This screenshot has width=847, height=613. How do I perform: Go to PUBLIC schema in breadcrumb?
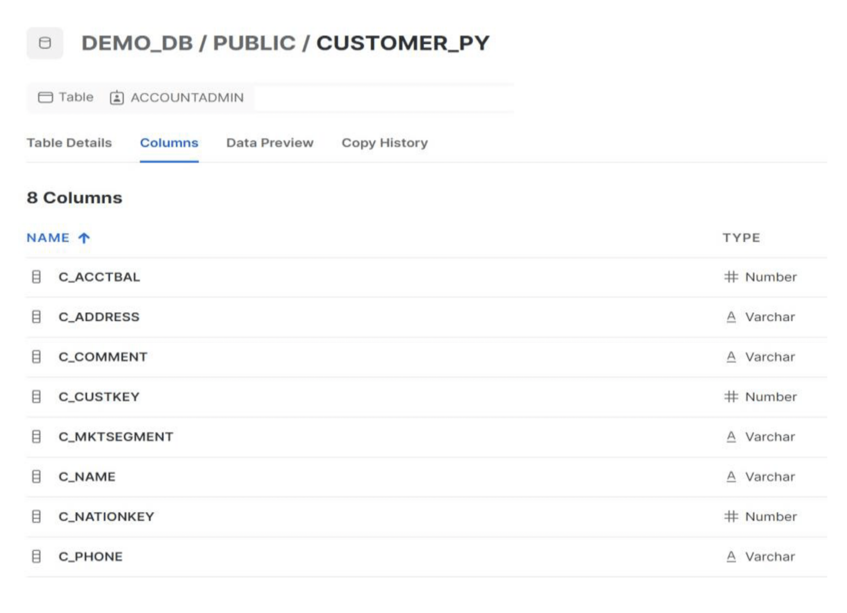(x=254, y=43)
